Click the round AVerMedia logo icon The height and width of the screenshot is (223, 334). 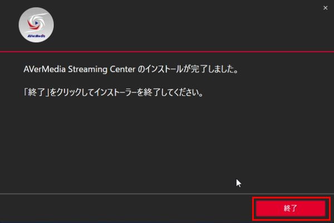(36, 25)
